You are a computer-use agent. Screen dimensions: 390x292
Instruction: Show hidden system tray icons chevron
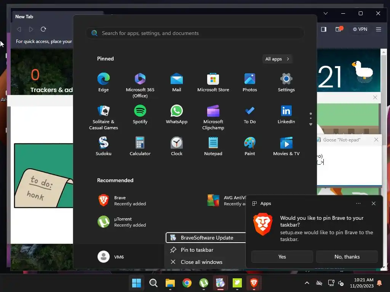[x=307, y=283]
